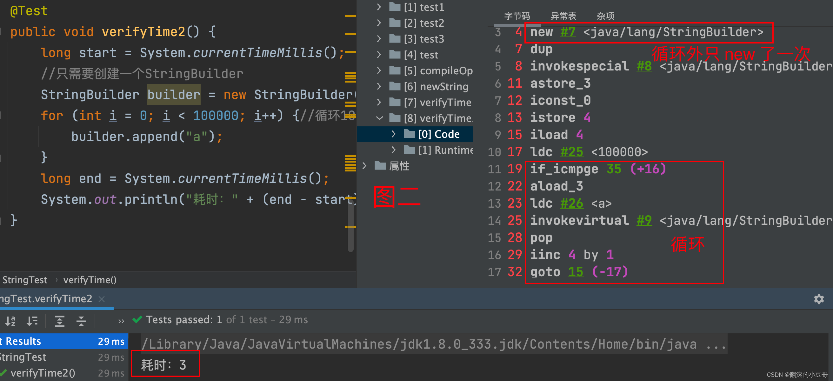Follow the #25 constant pool reference
Screen dimensions: 833x381
(571, 152)
